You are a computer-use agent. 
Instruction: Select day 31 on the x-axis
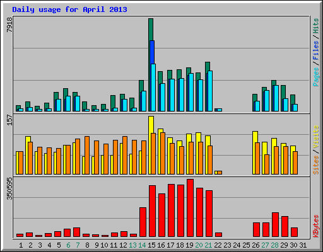tap(303, 245)
